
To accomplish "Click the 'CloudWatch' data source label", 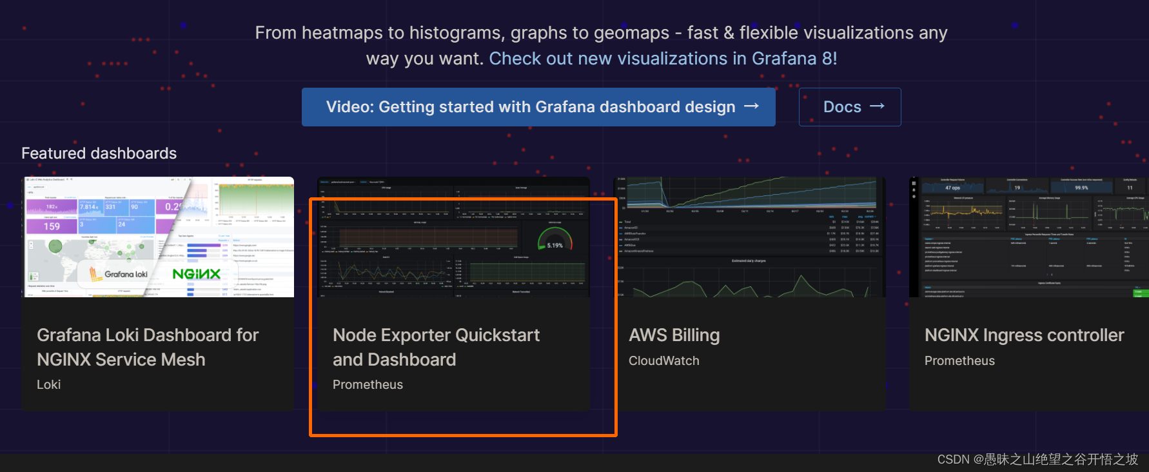I will [663, 361].
